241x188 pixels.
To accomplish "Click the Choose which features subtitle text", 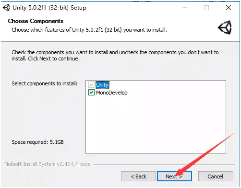I will pos(89,30).
